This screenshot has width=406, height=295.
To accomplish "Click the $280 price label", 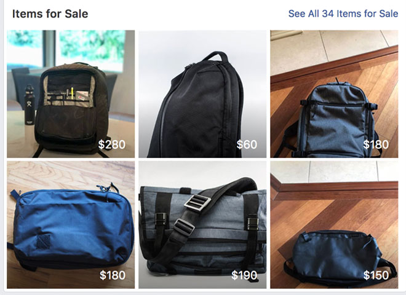I will [x=112, y=144].
